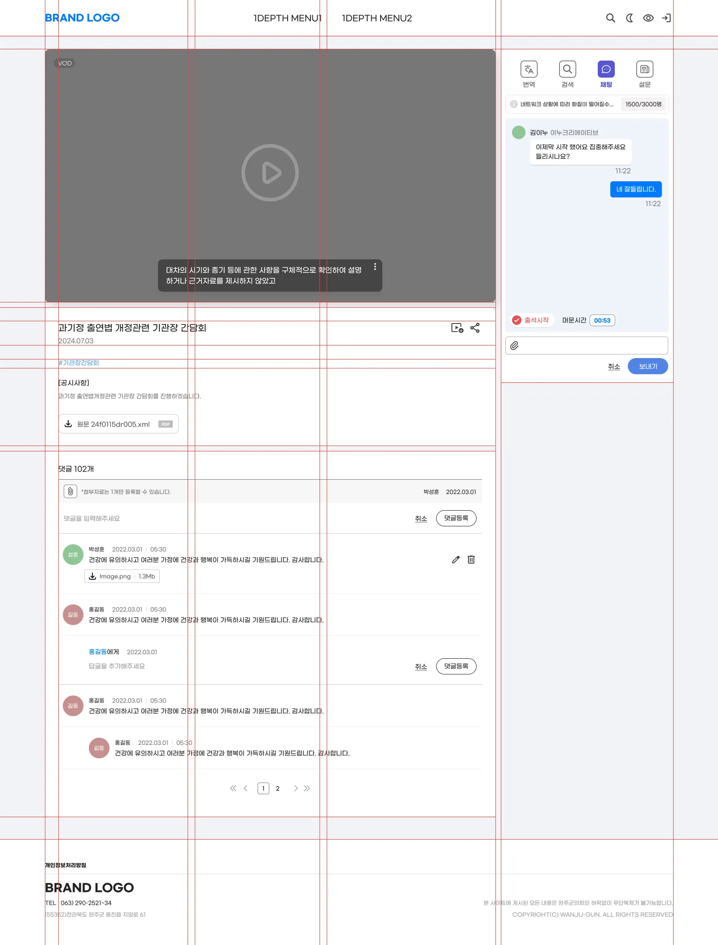The height and width of the screenshot is (945, 718).
Task: Click the video playlist icon beside title
Action: pyautogui.click(x=457, y=328)
